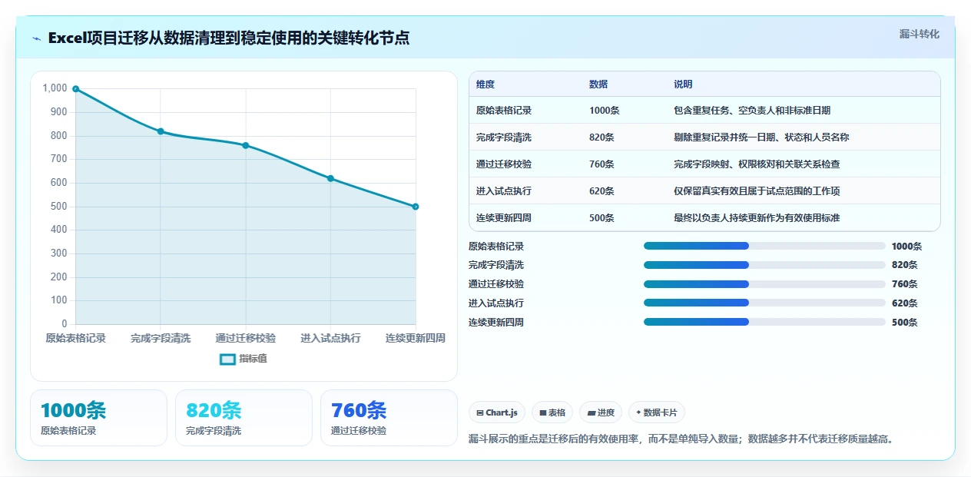
Task: Open the 820条 完成字段清洗 data card
Action: click(244, 418)
